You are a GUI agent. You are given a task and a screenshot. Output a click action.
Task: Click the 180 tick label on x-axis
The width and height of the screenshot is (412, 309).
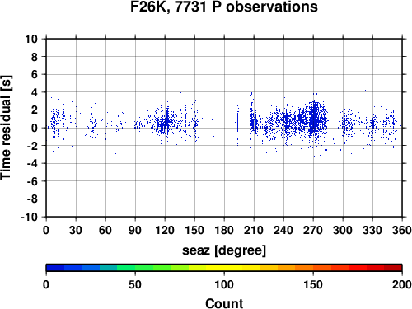224,230
